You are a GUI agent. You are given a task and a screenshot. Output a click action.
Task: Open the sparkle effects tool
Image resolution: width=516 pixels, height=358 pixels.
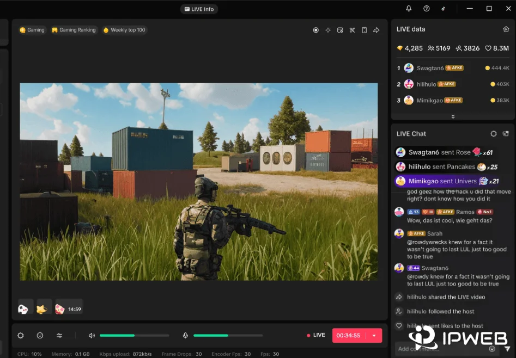[x=328, y=30]
